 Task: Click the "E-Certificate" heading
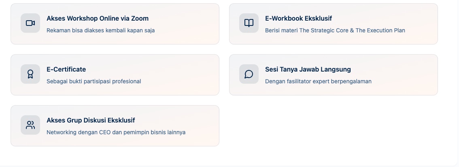[66, 69]
